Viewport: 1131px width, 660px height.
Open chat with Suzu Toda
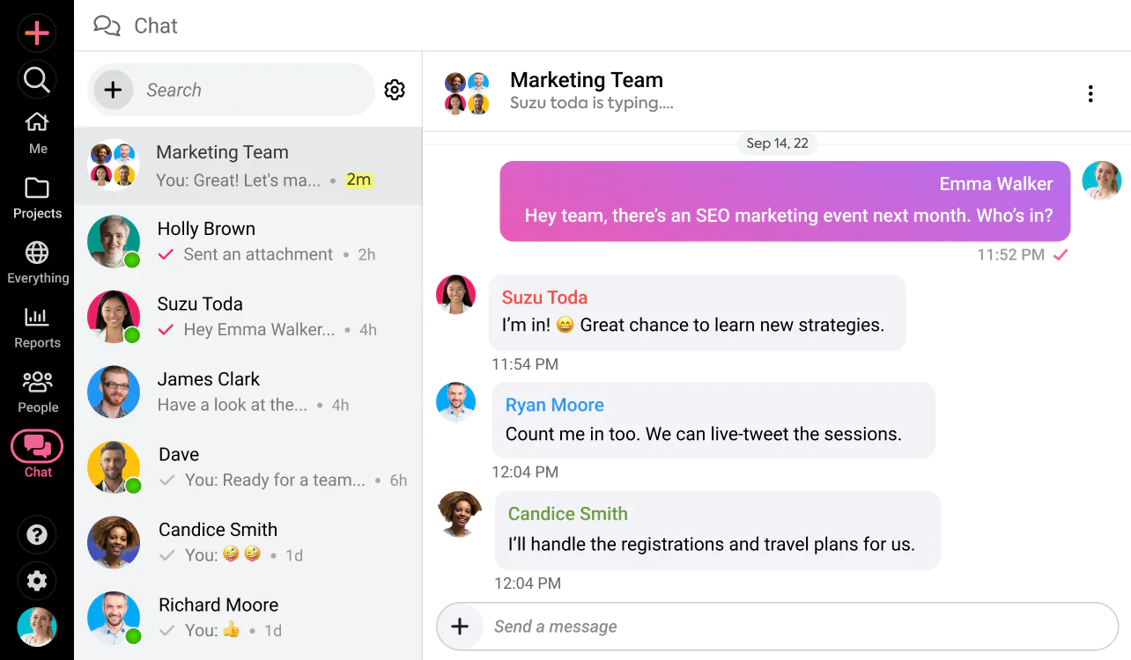[x=248, y=315]
